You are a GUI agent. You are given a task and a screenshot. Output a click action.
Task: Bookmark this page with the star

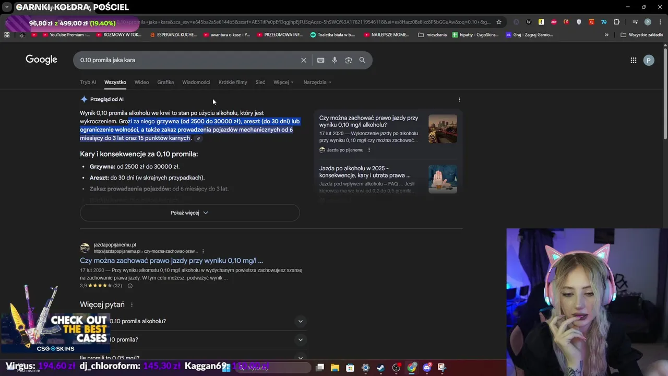point(499,22)
